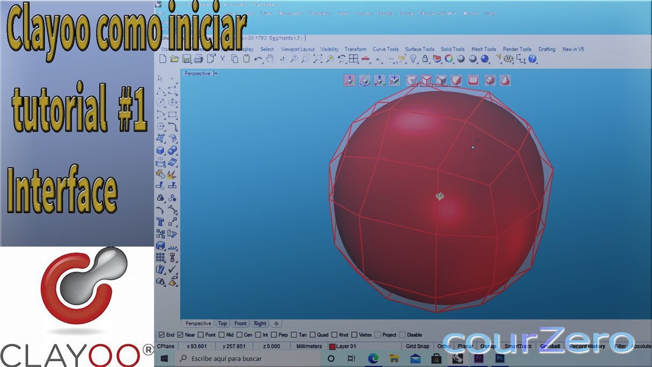652x367 pixels.
Task: Switch to the Right viewport tab
Action: pos(260,323)
